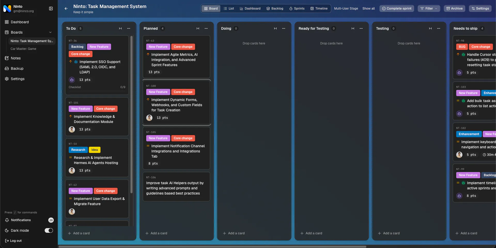Screen dimensions: 496x248
Task: Click Multi-User Stage label
Action: tap(346, 9)
